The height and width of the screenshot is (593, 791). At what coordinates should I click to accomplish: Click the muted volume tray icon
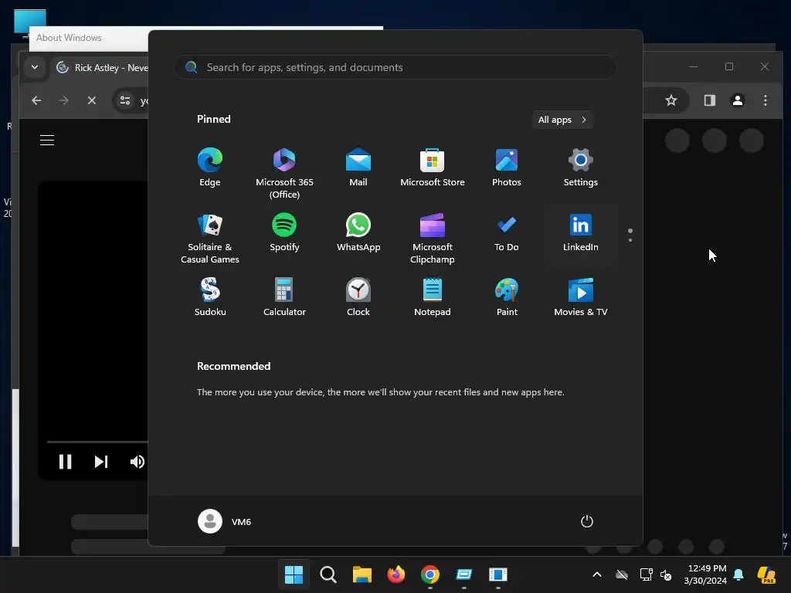tap(665, 574)
